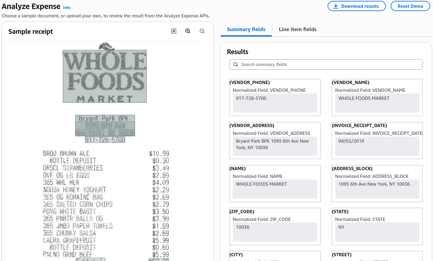Select the VENDOR_NAME value WHOLE FOODS MARKET

377,103
